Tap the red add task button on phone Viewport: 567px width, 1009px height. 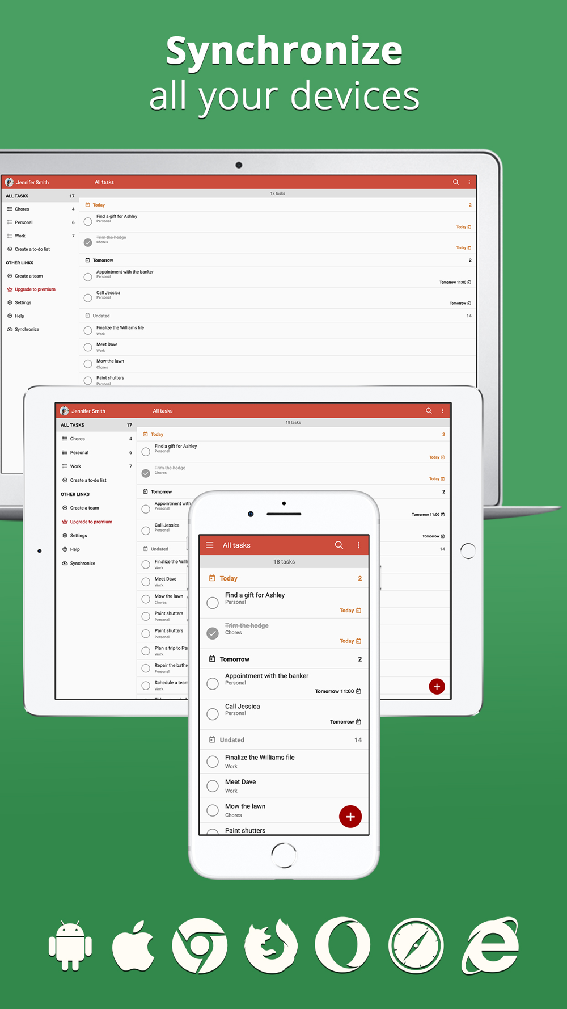350,817
